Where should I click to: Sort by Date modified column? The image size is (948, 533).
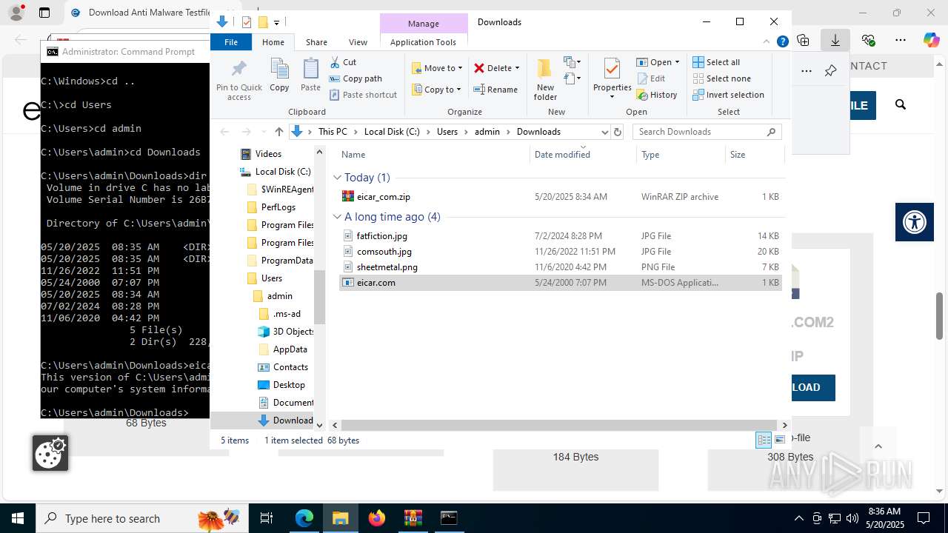coord(584,155)
